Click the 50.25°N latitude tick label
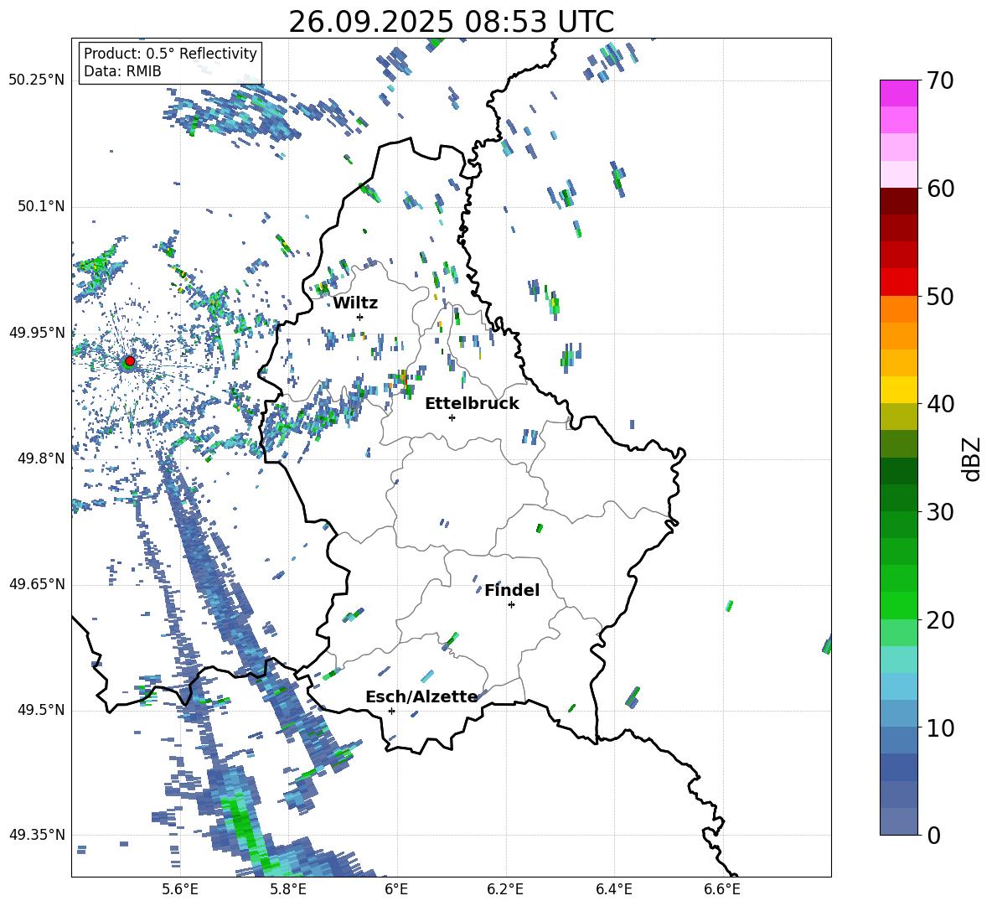The width and height of the screenshot is (992, 906). [x=36, y=80]
